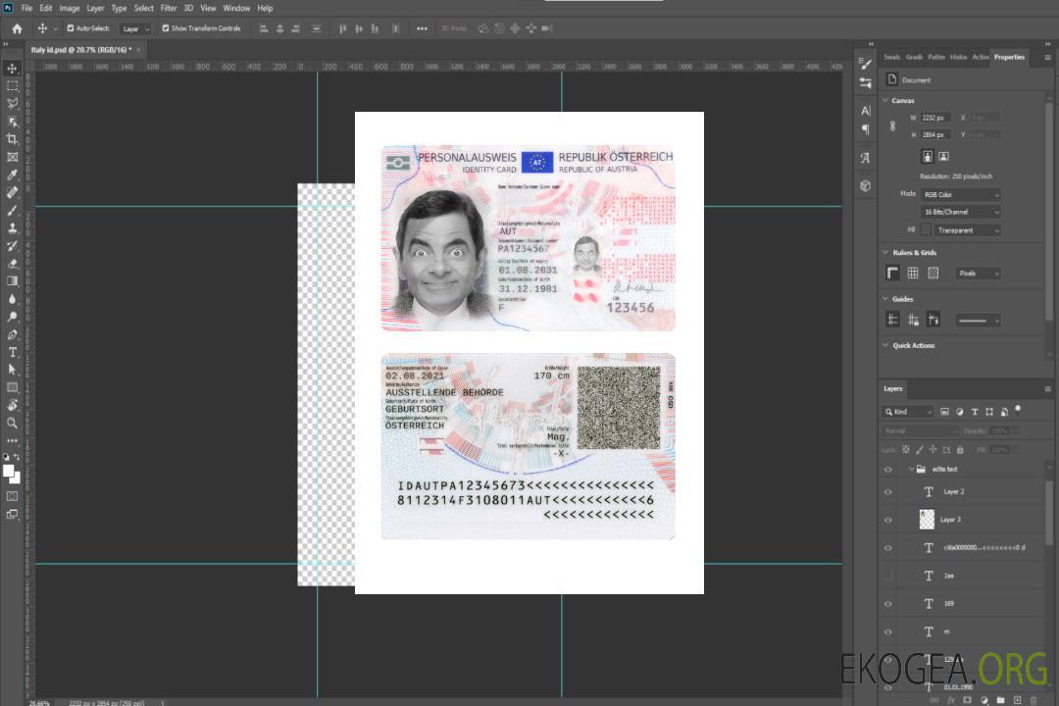Toggle visibility of layer '169'

pos(888,605)
